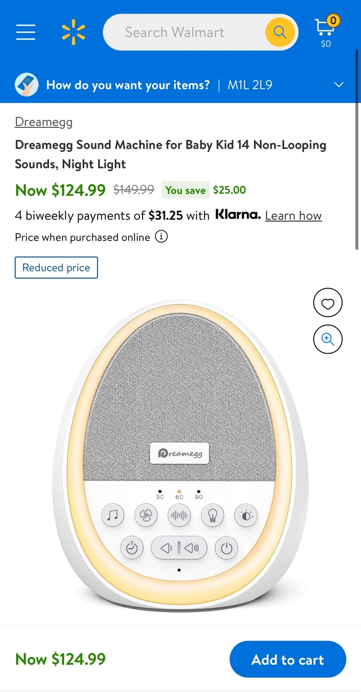
Task: Click the "Add to cart" button
Action: [288, 659]
